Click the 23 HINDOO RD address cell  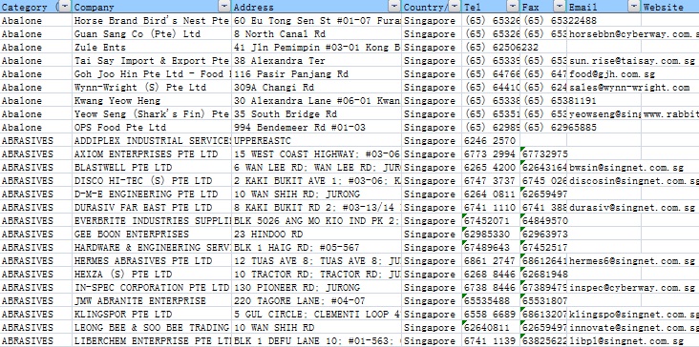point(316,234)
